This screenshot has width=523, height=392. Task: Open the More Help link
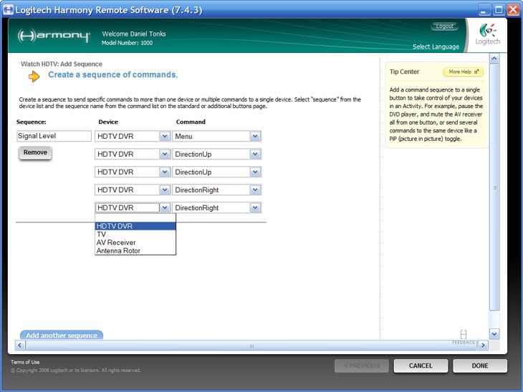[464, 72]
